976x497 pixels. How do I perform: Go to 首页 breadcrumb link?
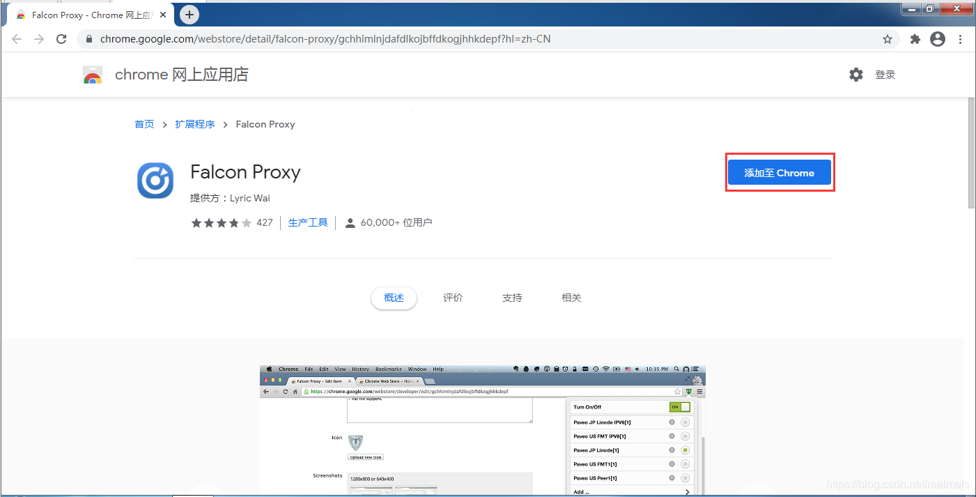tap(144, 124)
